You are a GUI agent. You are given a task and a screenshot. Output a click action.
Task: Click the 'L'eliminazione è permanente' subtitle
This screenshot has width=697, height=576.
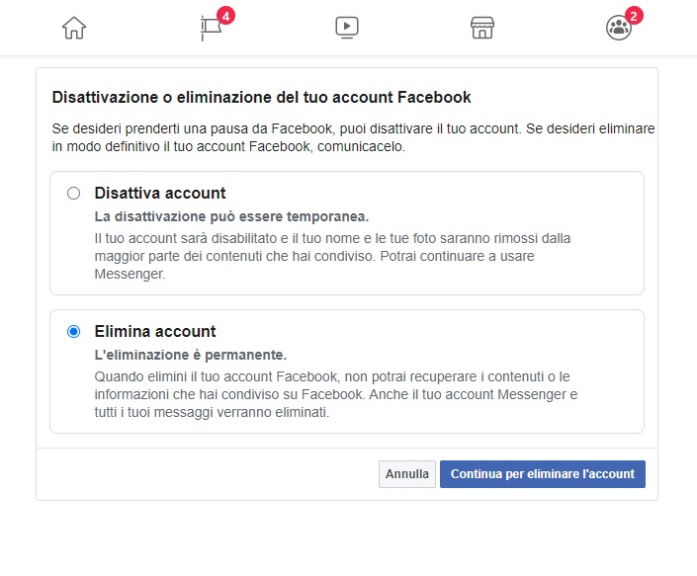[x=191, y=355]
